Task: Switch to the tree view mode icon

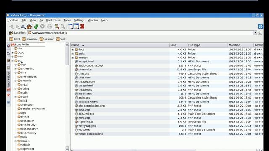Action: [x=70, y=26]
